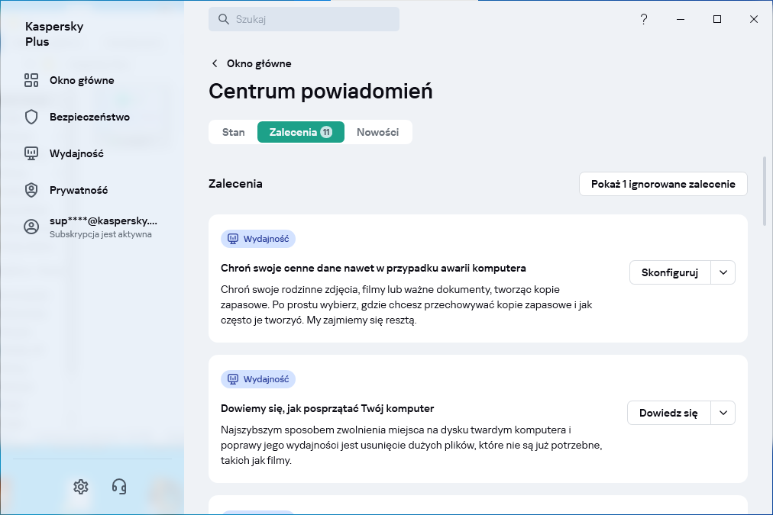Expand dropdown arrow next to Skonfiguruj
The width and height of the screenshot is (773, 515).
pos(723,272)
